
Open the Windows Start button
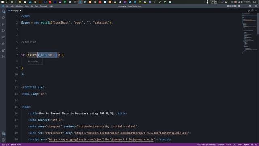(2, 2)
